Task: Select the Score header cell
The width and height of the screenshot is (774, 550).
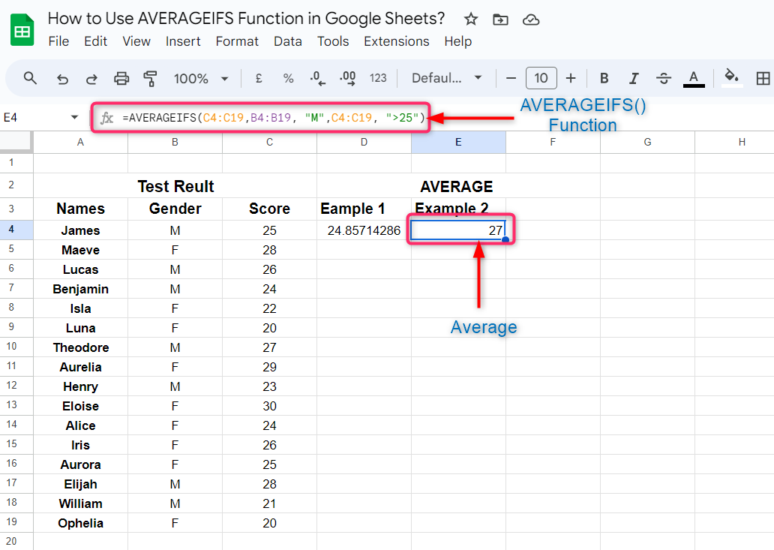Action: tap(269, 209)
